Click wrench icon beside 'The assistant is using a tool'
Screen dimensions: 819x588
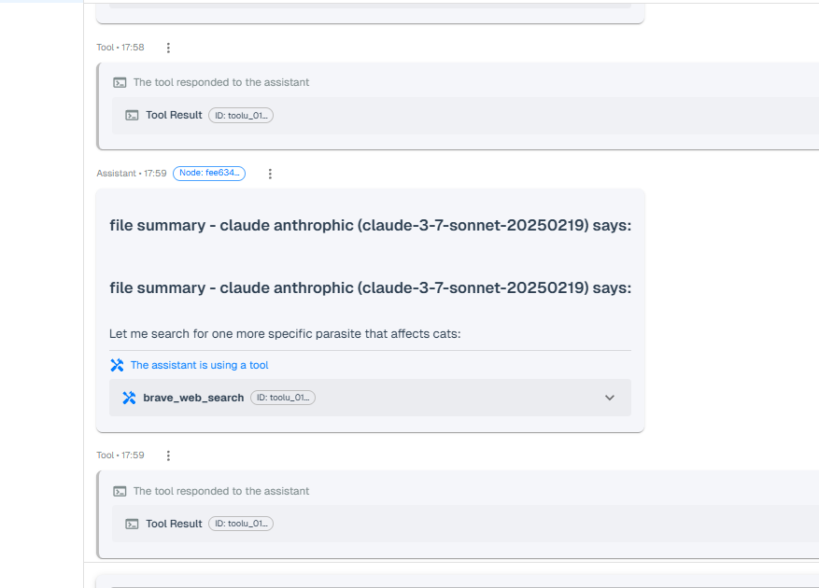[x=117, y=365]
